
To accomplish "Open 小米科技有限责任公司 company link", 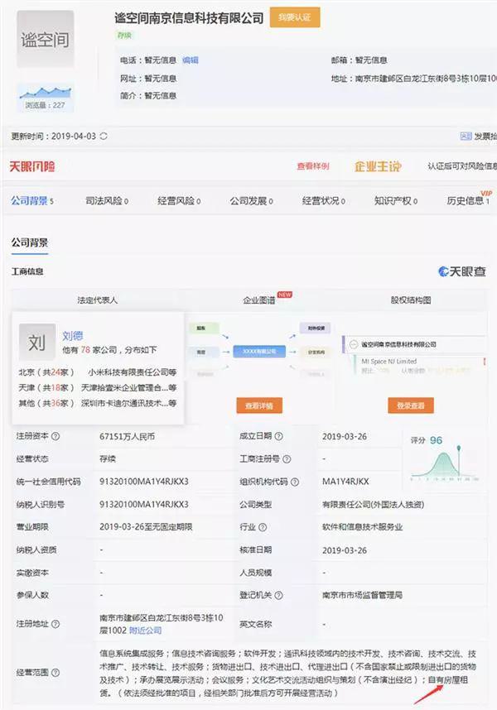I will [x=133, y=372].
